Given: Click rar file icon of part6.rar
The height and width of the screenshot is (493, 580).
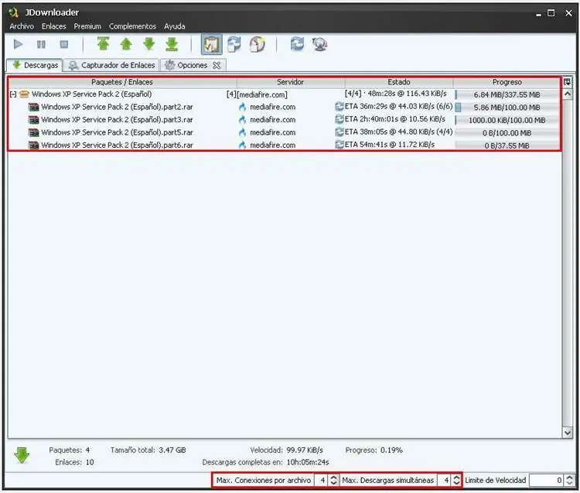Looking at the screenshot, I should [x=34, y=146].
